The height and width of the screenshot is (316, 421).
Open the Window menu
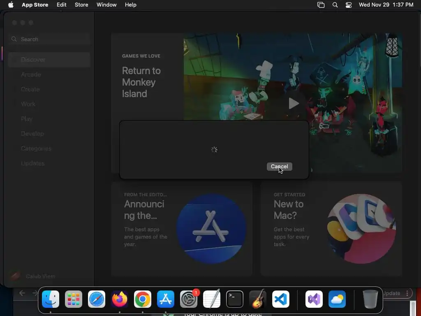pos(106,5)
